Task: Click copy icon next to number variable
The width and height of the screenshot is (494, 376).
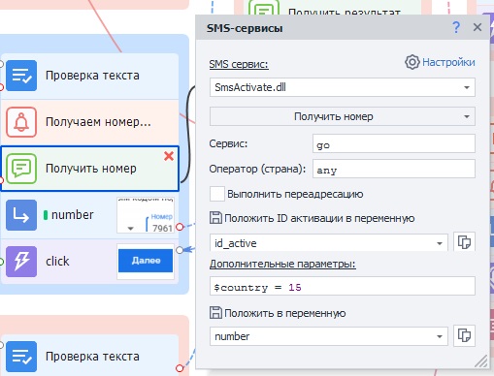Action: pos(464,335)
